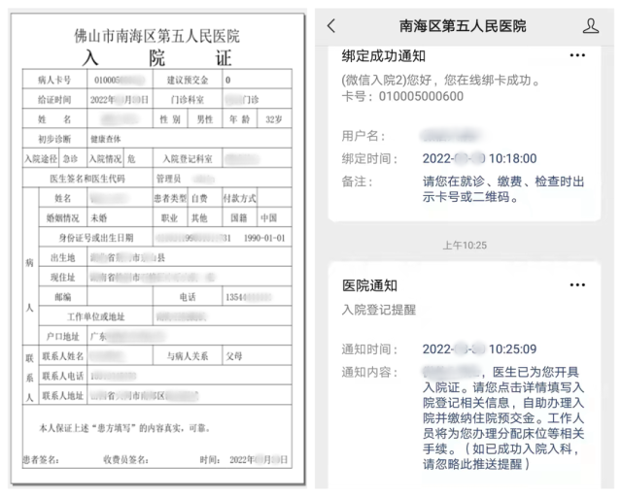
Task: Click the 病人卡号 label cell
Action: (54, 80)
